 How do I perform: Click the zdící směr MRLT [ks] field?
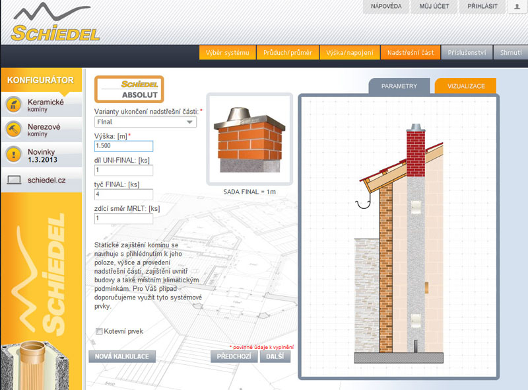tap(123, 219)
